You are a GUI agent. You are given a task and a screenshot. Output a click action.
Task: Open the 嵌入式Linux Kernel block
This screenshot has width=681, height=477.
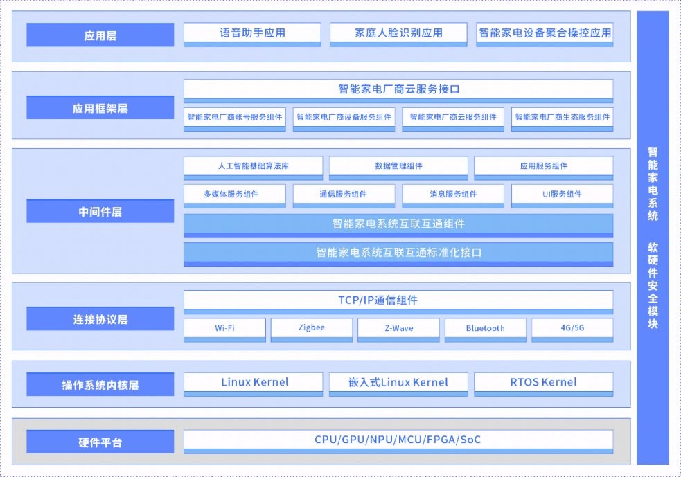pos(398,382)
